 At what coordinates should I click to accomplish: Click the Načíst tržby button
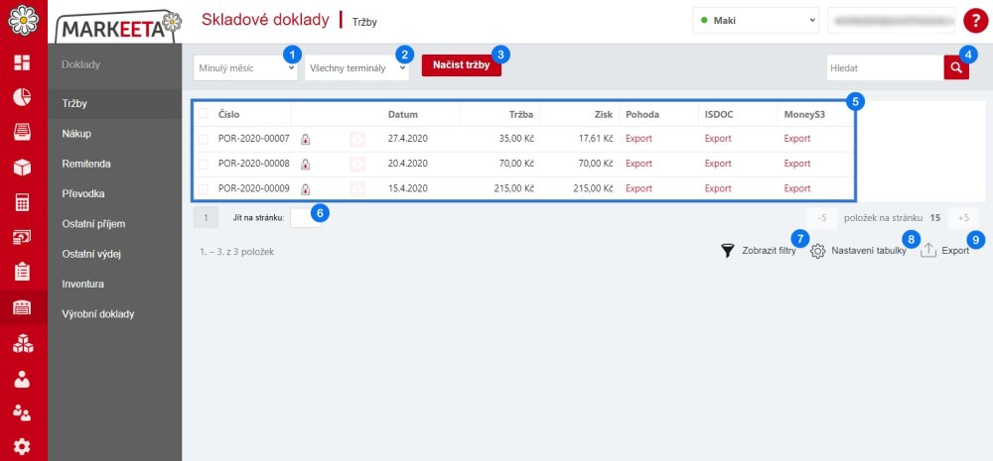coord(462,64)
